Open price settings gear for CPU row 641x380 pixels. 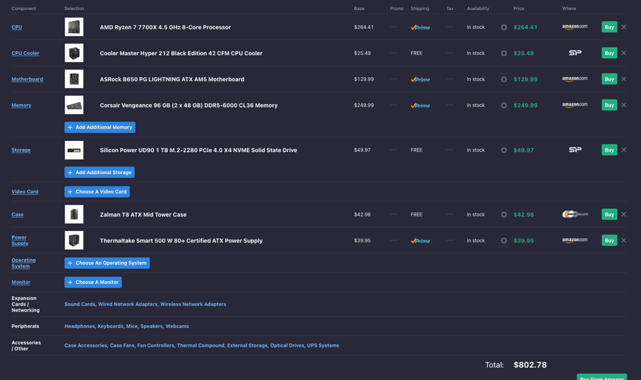tap(504, 27)
